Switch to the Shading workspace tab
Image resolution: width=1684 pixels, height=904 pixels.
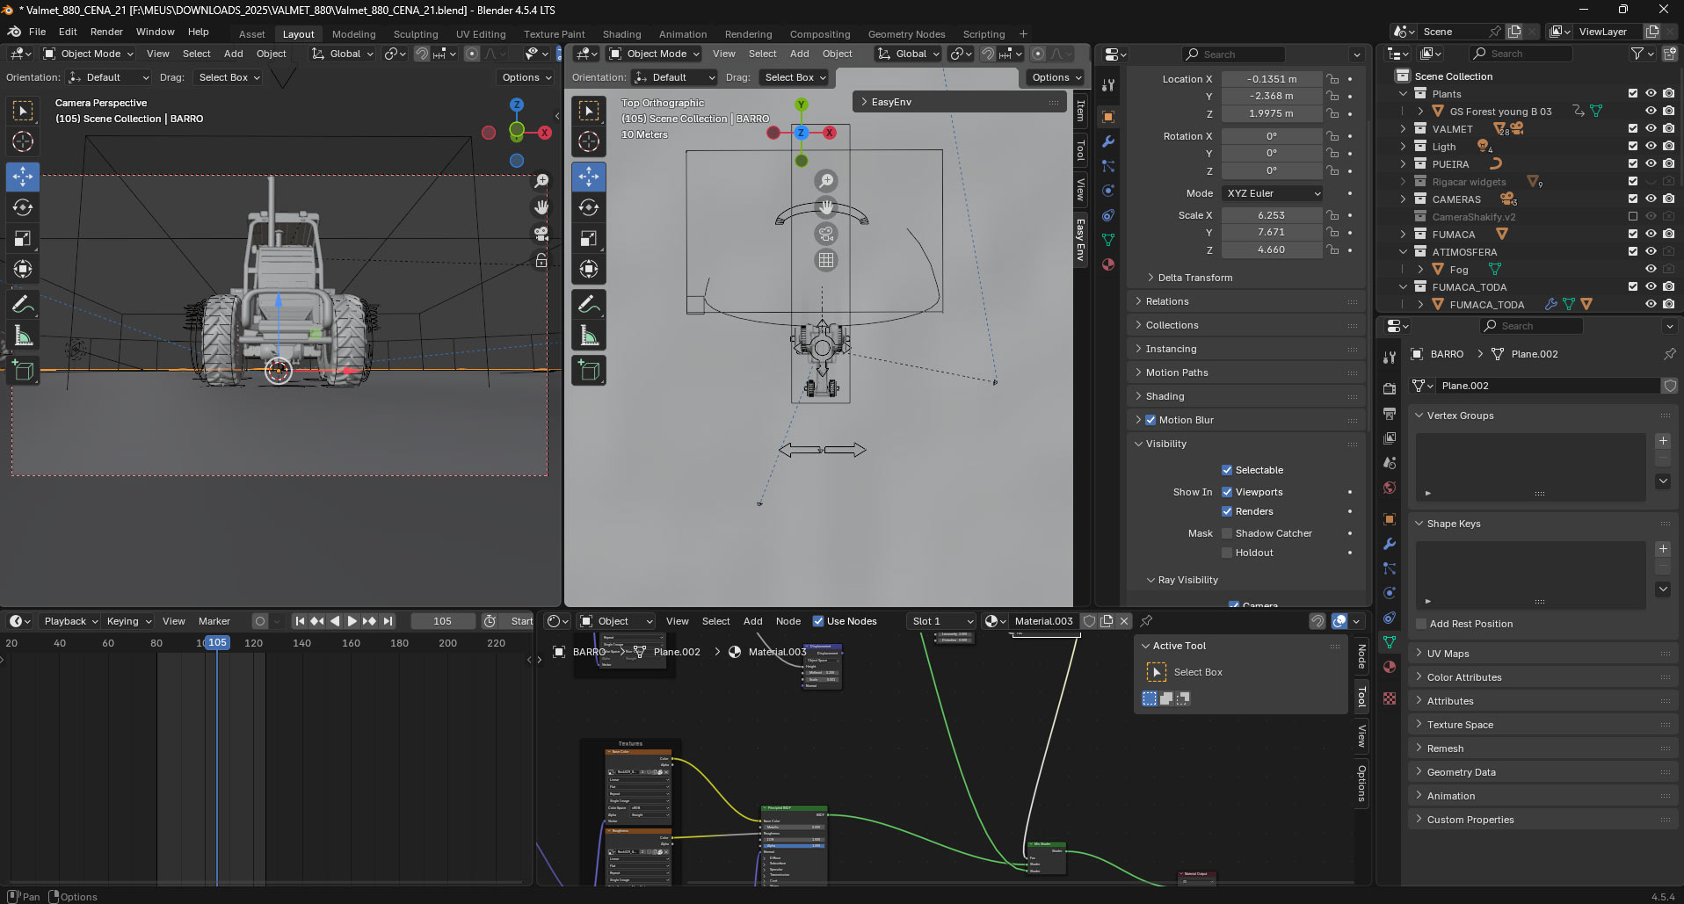tap(621, 34)
